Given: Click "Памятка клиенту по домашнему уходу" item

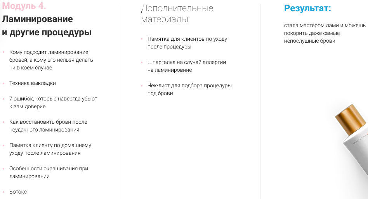Looking at the screenshot, I should 50,149.
